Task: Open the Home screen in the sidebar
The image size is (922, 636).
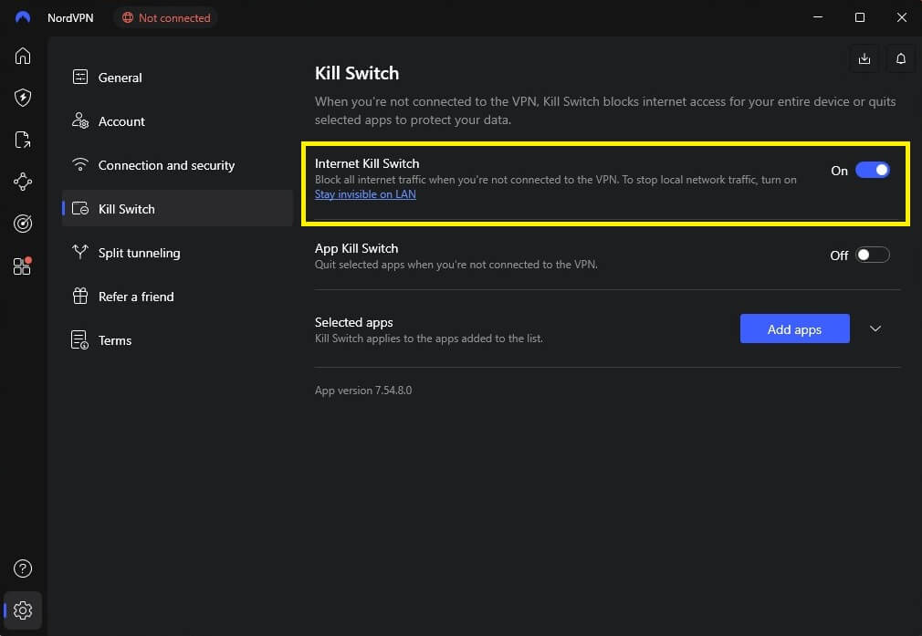Action: pyautogui.click(x=23, y=56)
